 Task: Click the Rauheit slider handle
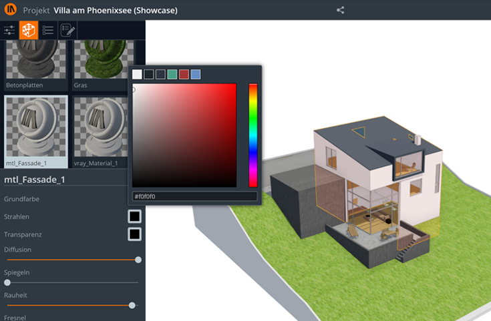point(132,305)
